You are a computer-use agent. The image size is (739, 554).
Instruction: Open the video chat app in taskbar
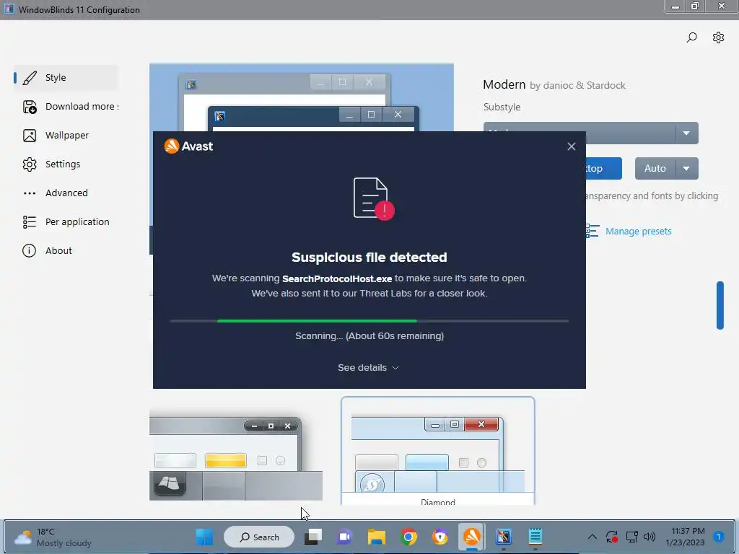click(344, 537)
